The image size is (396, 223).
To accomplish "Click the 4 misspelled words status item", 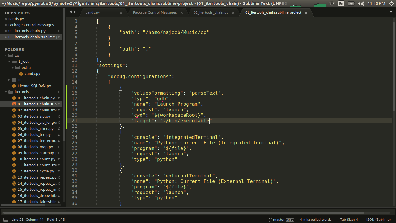I will click(316, 220).
